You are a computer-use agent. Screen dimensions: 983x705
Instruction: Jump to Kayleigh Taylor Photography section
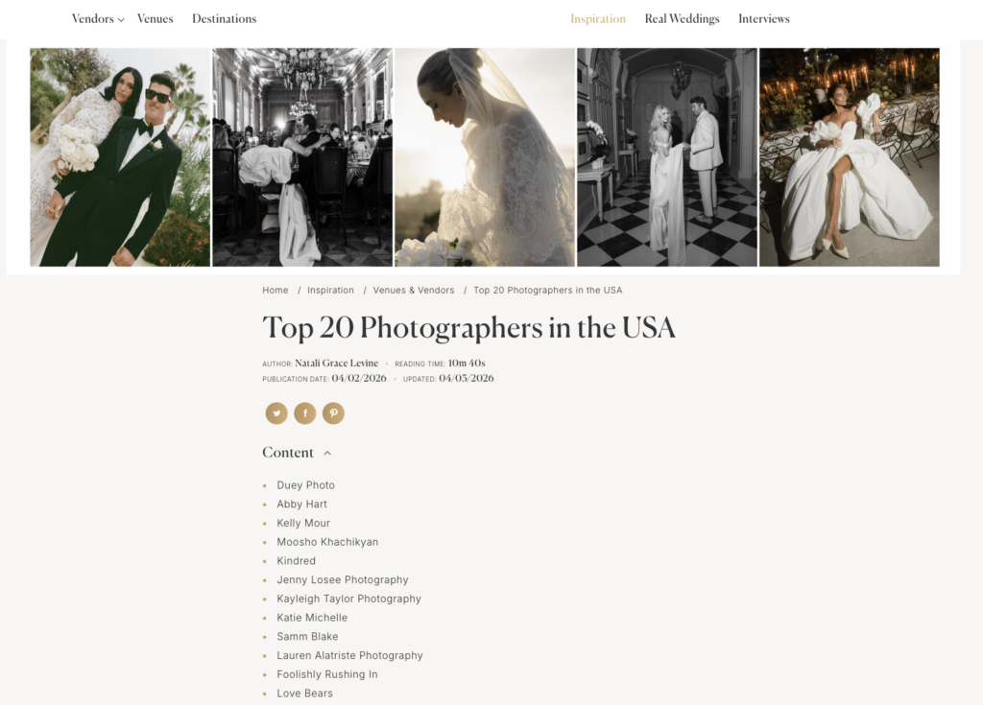coord(348,599)
